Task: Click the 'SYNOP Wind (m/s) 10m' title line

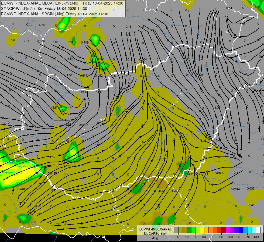Action: 44,9
